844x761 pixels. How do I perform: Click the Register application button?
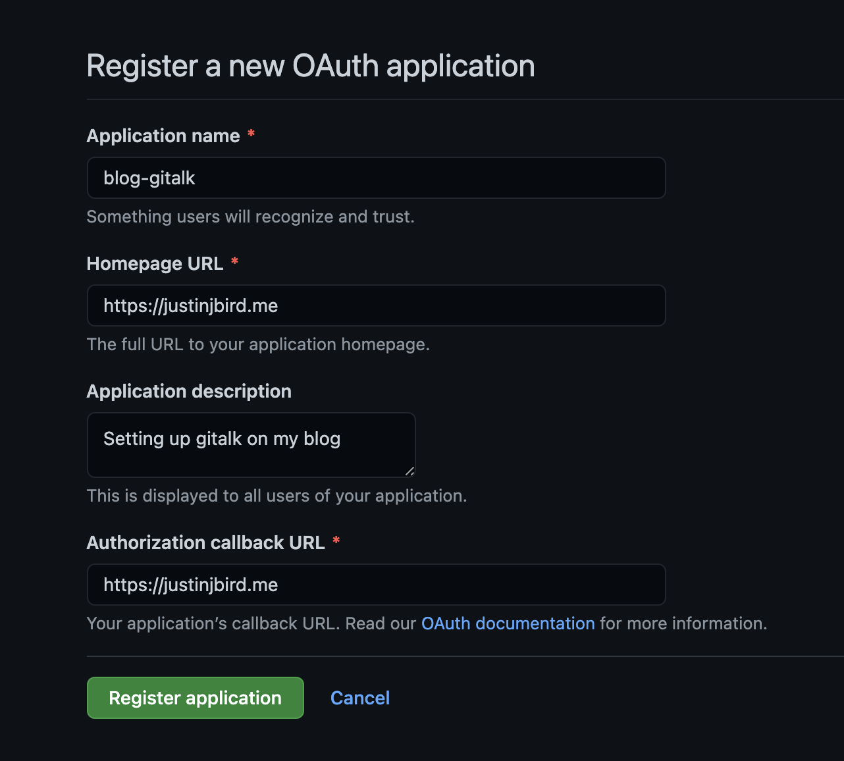(x=195, y=697)
